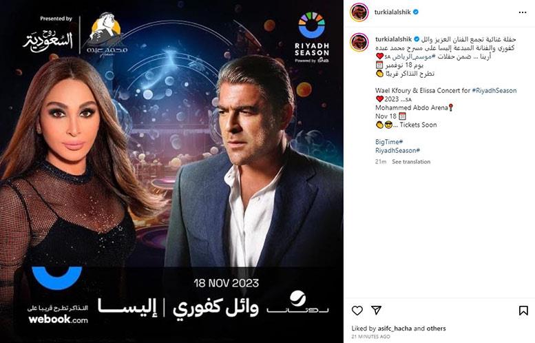Open the RiyadhSeason# hashtag at caption bottom

(397, 150)
